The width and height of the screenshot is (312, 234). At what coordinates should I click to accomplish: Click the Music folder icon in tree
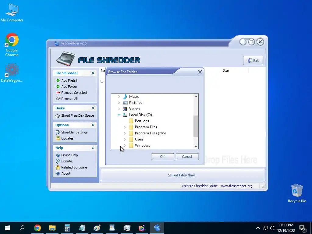tap(125, 97)
